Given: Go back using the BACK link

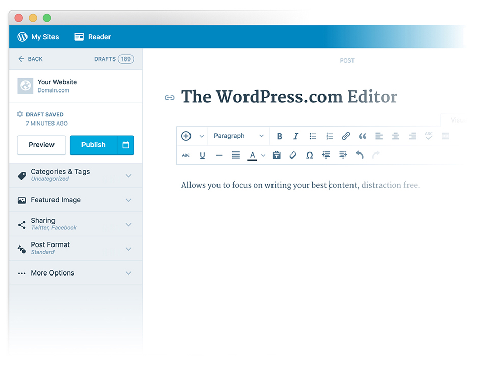Looking at the screenshot, I should [30, 59].
